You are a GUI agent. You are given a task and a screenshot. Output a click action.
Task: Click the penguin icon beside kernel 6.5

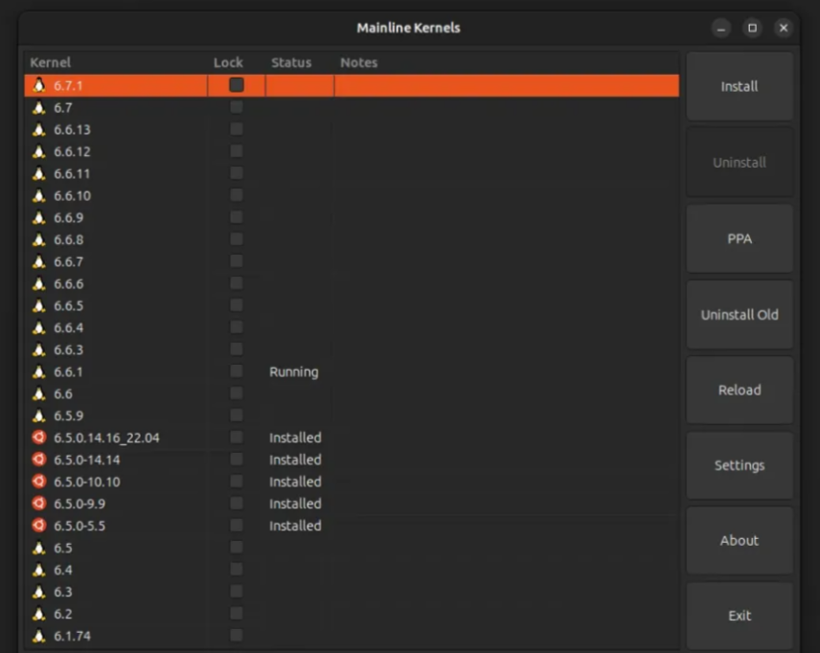pyautogui.click(x=38, y=548)
